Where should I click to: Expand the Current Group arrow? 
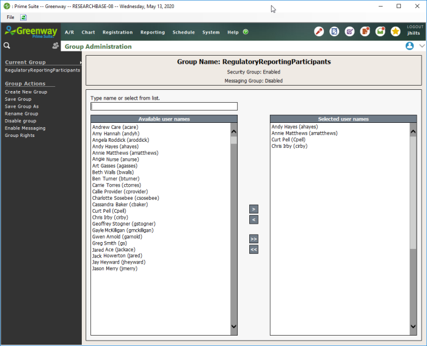80,62
